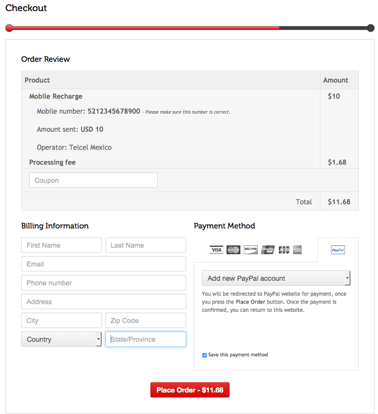This screenshot has height=414, width=378.
Task: Click the Billing Information heading
Action: click(55, 226)
